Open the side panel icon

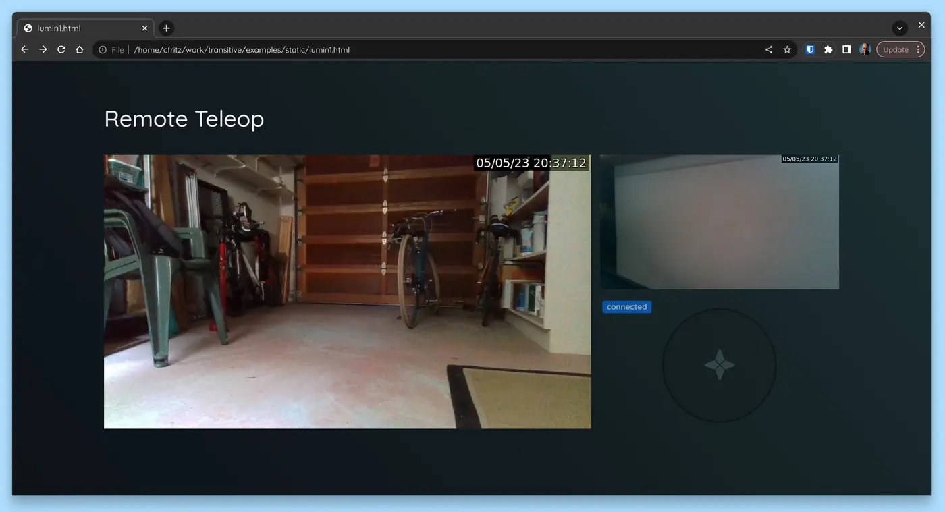coord(846,49)
